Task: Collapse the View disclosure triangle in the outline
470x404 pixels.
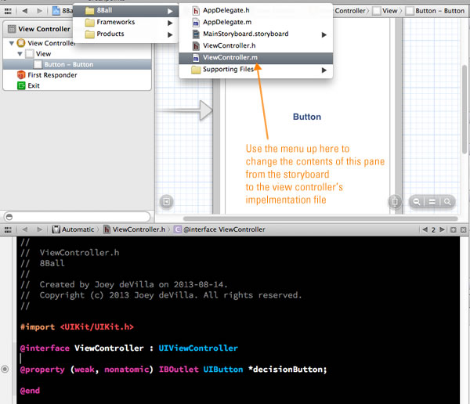Action: 20,54
